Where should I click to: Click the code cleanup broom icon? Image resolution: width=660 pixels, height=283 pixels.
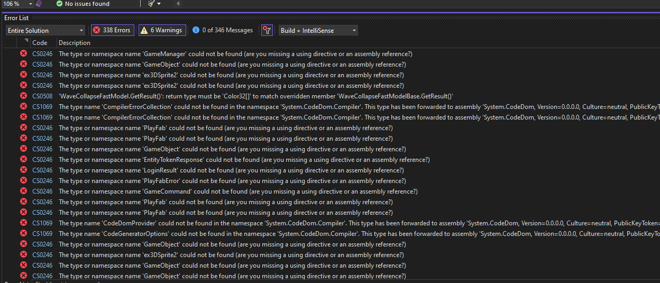point(151,4)
